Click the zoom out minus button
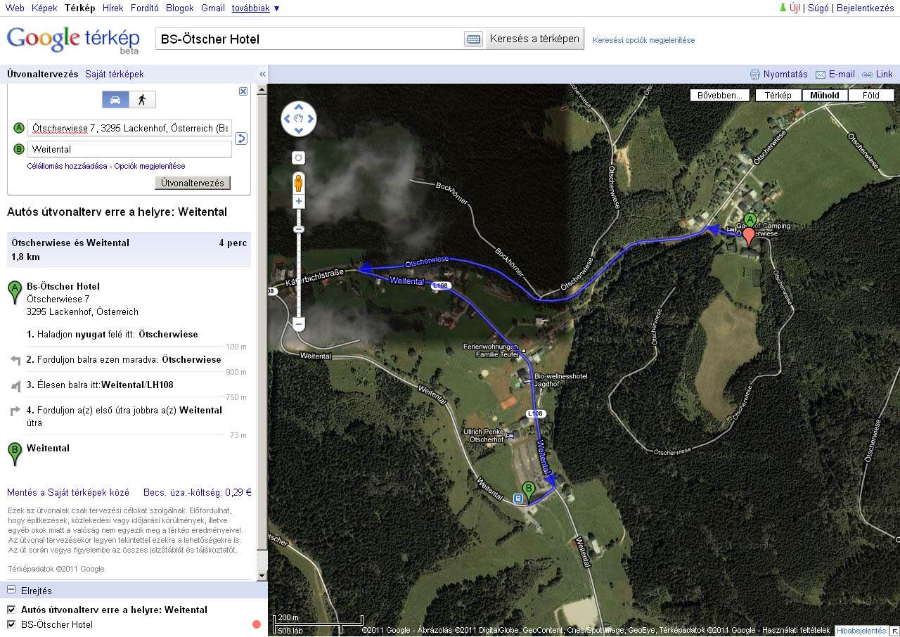This screenshot has height=637, width=900. click(299, 324)
